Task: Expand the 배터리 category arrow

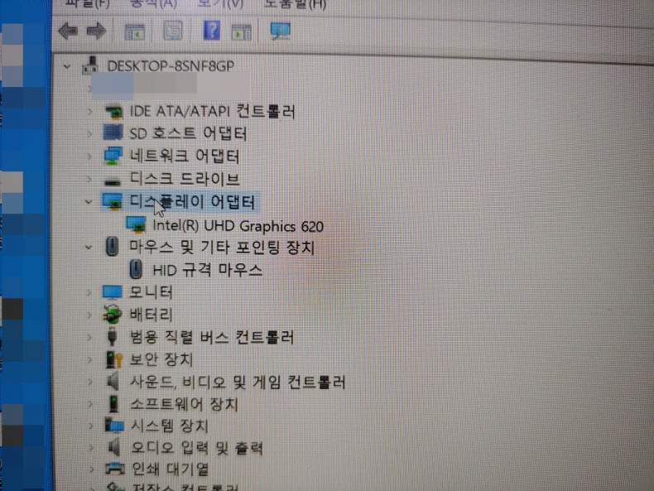Action: coord(90,315)
